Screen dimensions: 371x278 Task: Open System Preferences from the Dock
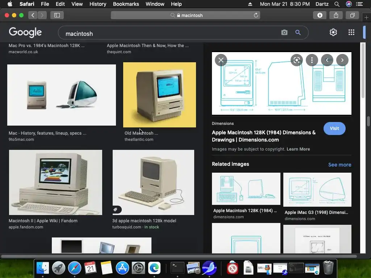[x=138, y=268]
